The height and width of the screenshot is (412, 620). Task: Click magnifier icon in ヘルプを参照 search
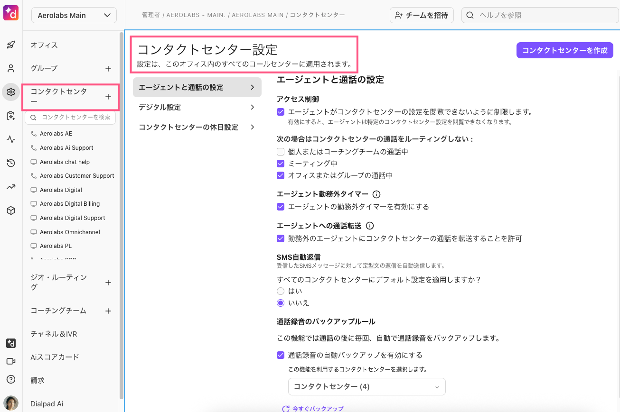pyautogui.click(x=470, y=15)
